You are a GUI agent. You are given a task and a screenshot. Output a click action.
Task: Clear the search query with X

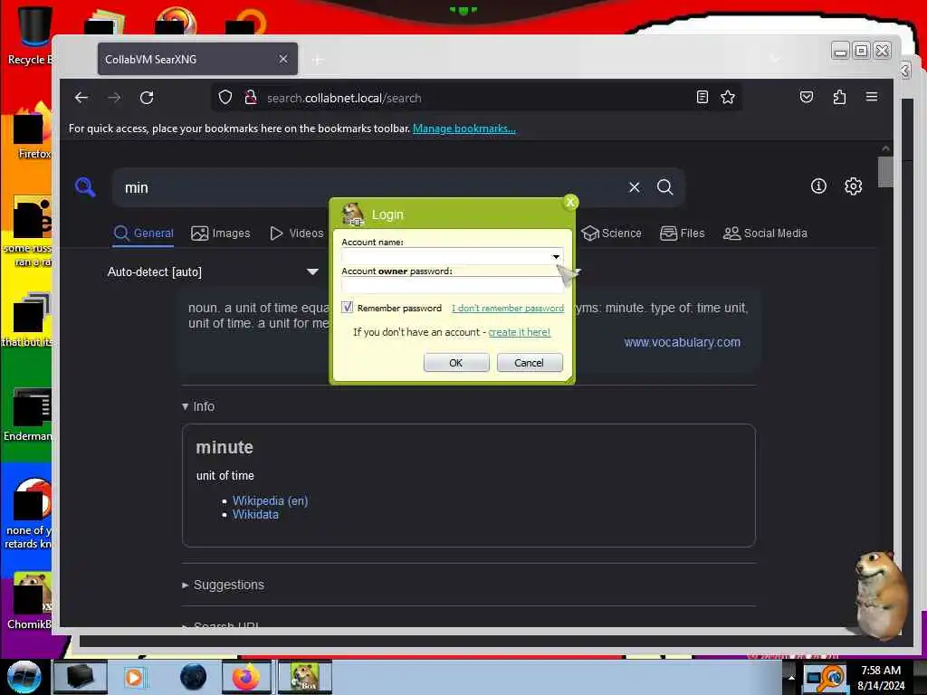coord(635,187)
